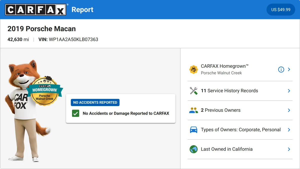Click the CARFAX Homegrown™ title text
Viewport: 300px width, 169px height.
225,66
